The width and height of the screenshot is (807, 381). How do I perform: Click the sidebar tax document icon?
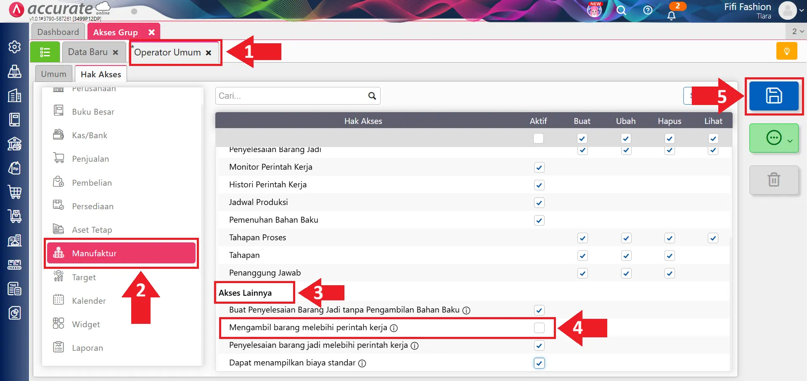(x=15, y=289)
